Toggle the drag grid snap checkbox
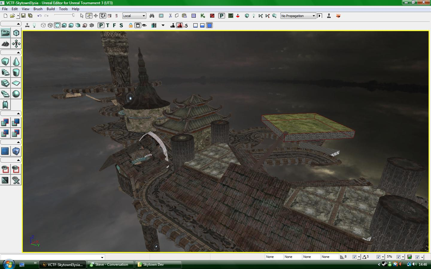Viewport: 431px width, 269px height. click(355, 257)
